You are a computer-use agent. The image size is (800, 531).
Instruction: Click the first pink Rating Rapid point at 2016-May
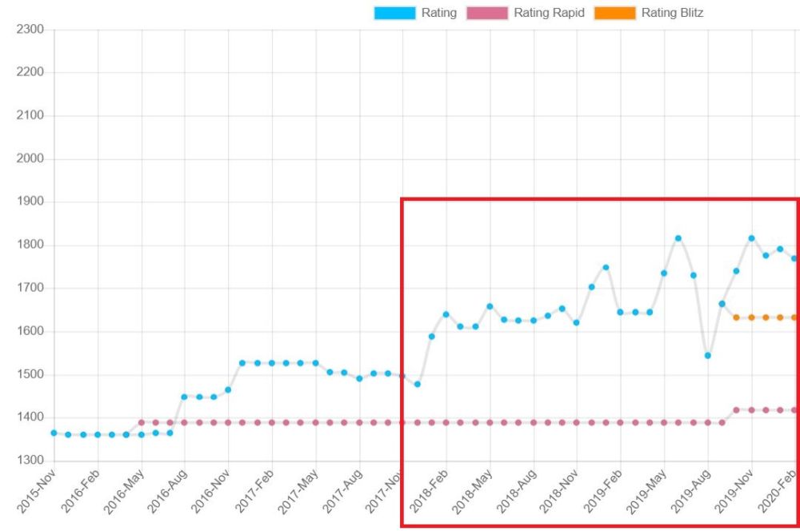142,422
